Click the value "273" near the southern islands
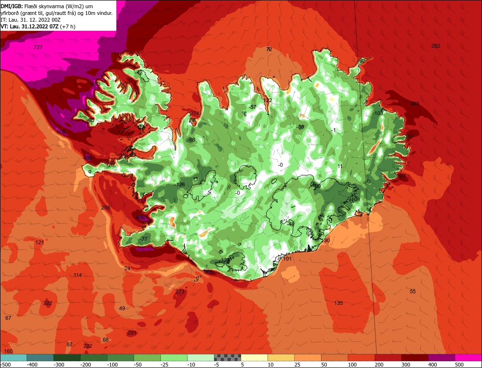Viewport: 482px width, 368px height. (180, 291)
